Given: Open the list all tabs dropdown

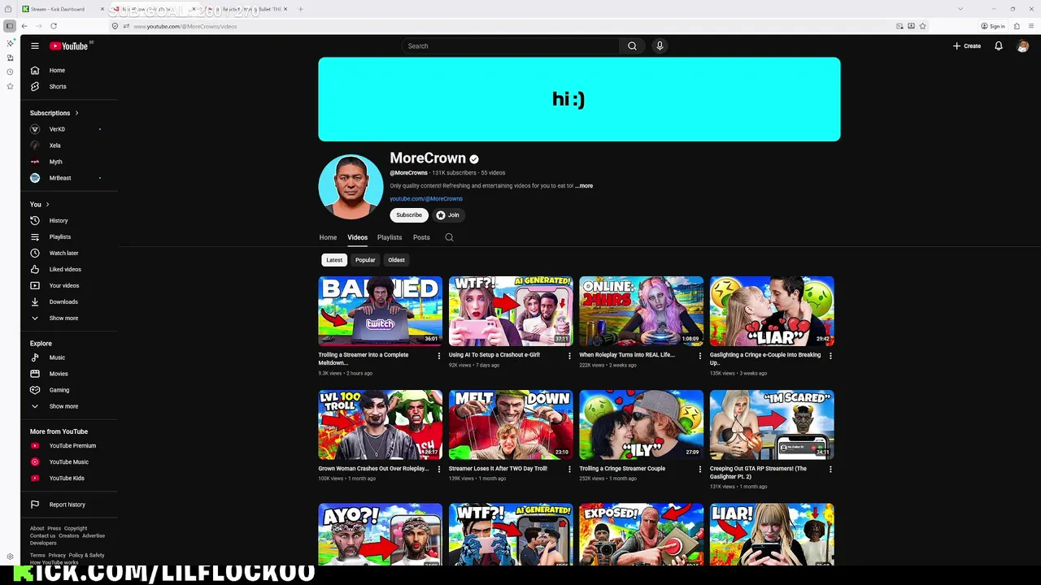Looking at the screenshot, I should (x=960, y=9).
